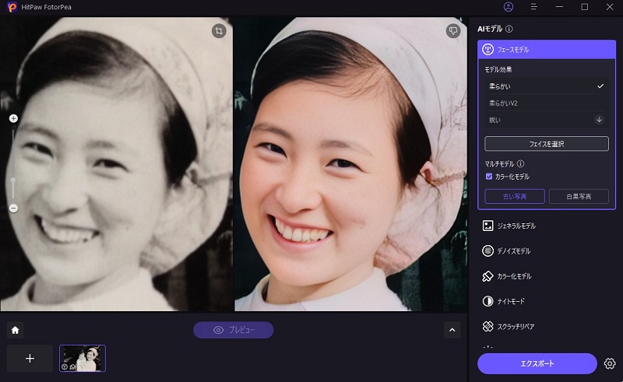This screenshot has width=623, height=382.
Task: Download the 鋭い model via arrow icon
Action: click(x=599, y=120)
